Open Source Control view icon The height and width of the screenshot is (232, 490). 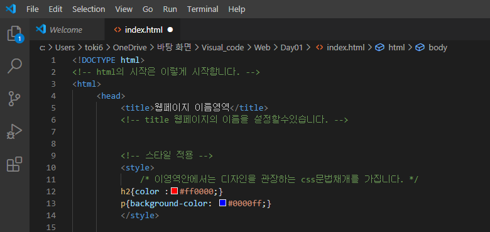[x=14, y=99]
